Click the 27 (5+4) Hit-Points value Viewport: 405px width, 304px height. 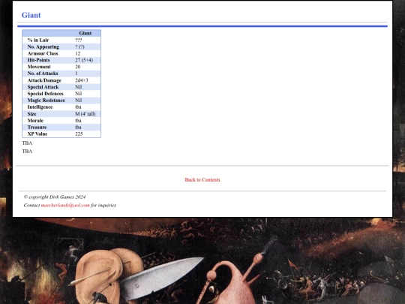[x=84, y=60]
